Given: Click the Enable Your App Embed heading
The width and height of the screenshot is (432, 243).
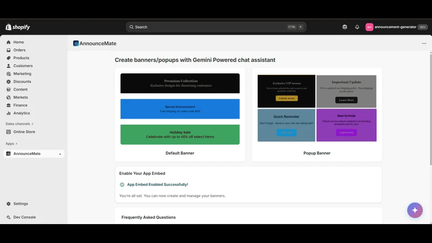Looking at the screenshot, I should click(142, 173).
